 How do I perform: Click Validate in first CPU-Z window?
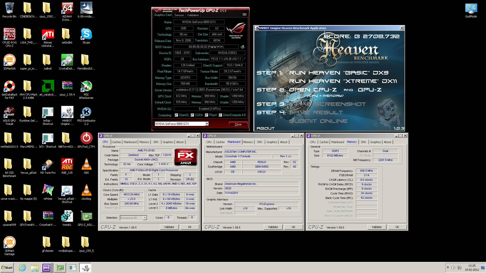pos(169,227)
